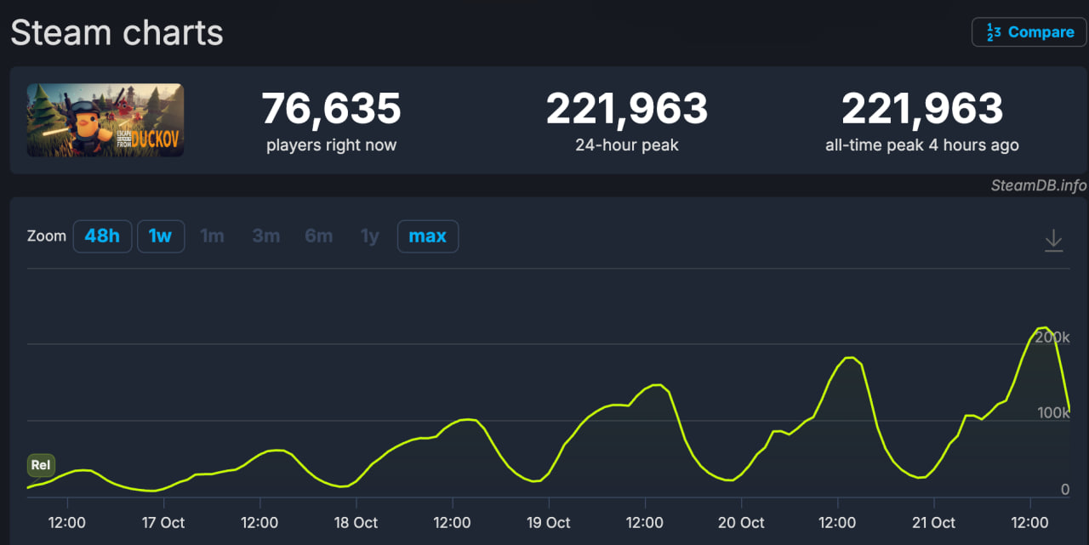Click the 17 Oct date axis label
The height and width of the screenshot is (545, 1089).
(x=162, y=523)
